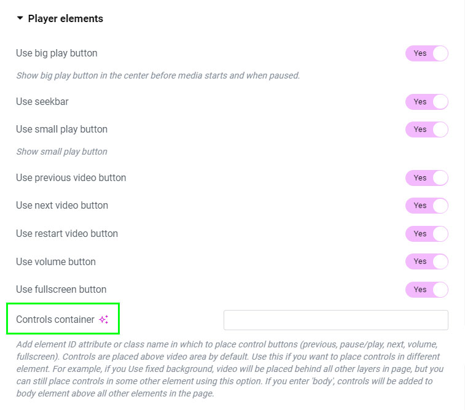Disable the Use seekbar switch
This screenshot has width=465, height=410.
426,102
